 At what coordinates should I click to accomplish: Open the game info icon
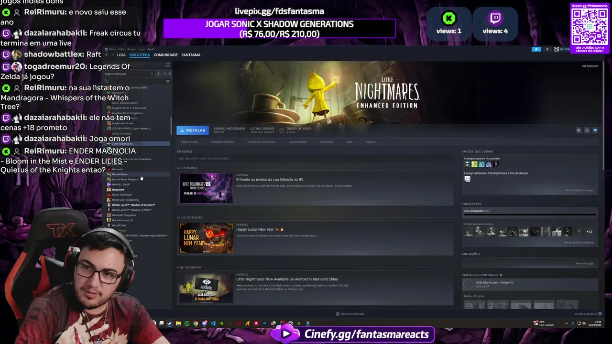point(587,130)
